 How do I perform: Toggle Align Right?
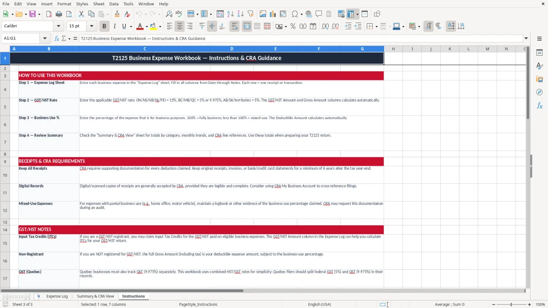coord(190,26)
